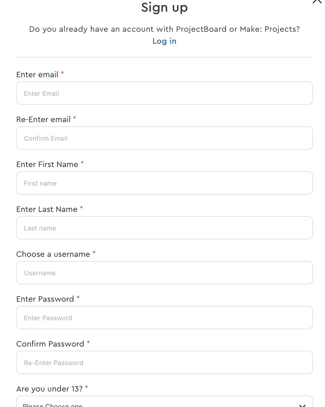This screenshot has height=407, width=325.
Task: Click the Enter First Name label
Action: (x=47, y=164)
